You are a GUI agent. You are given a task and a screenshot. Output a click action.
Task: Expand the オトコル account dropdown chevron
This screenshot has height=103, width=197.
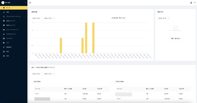coord(25,3)
